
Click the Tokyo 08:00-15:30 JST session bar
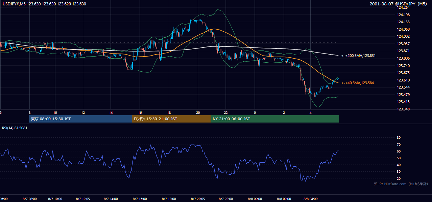pyautogui.click(x=80, y=119)
